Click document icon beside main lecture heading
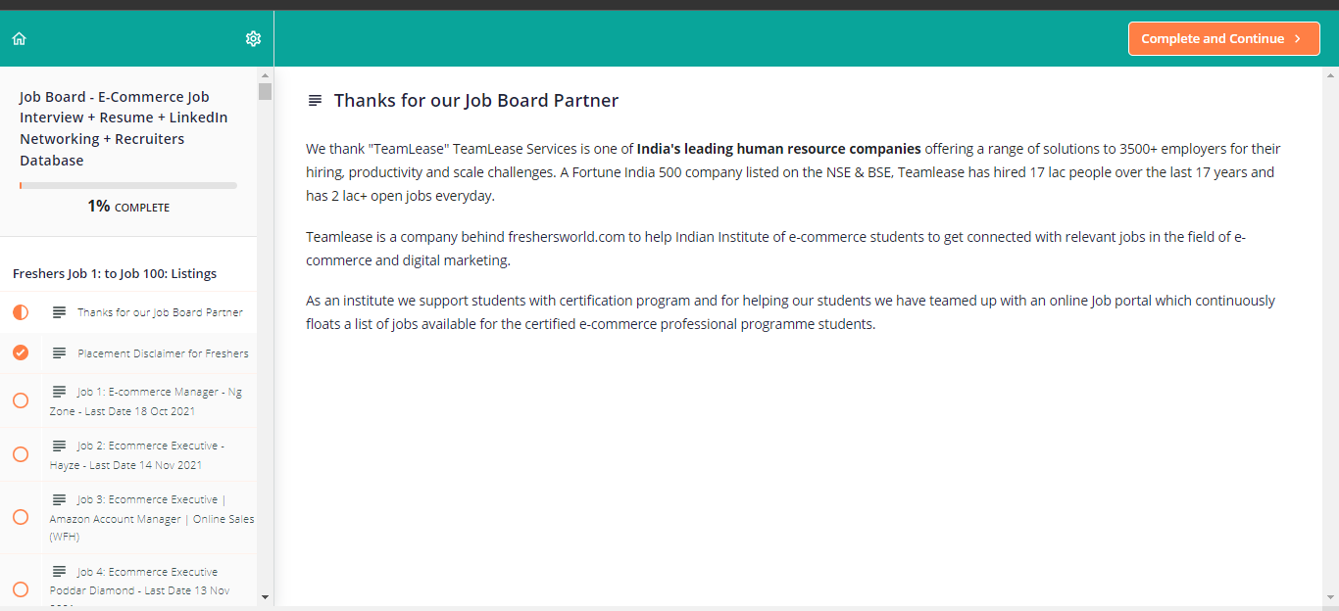 tap(315, 100)
